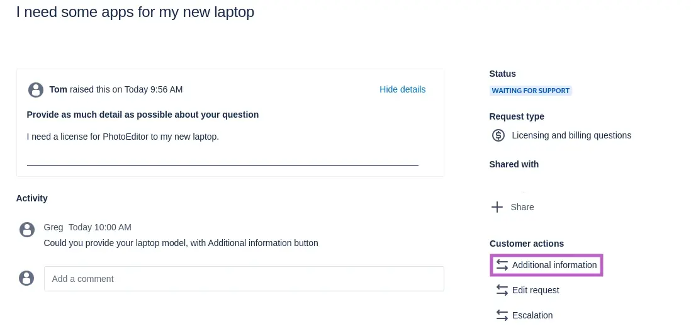Click the Licensing and billing questions text

tap(571, 135)
